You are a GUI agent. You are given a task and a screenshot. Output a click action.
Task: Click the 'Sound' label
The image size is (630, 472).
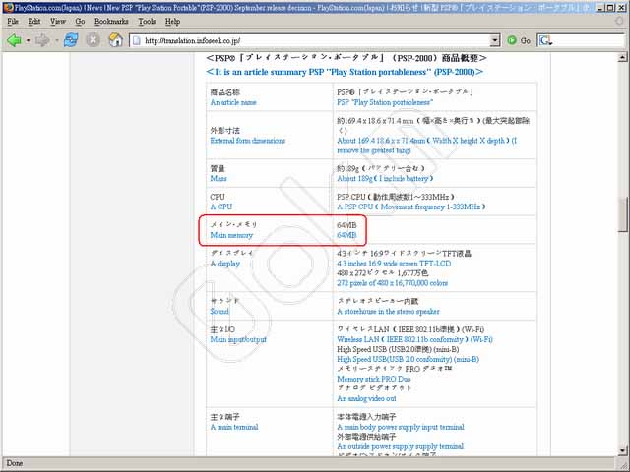[x=220, y=311]
